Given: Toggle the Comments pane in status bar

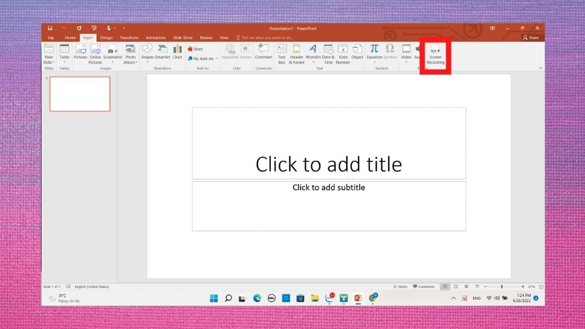Looking at the screenshot, I should click(x=424, y=286).
